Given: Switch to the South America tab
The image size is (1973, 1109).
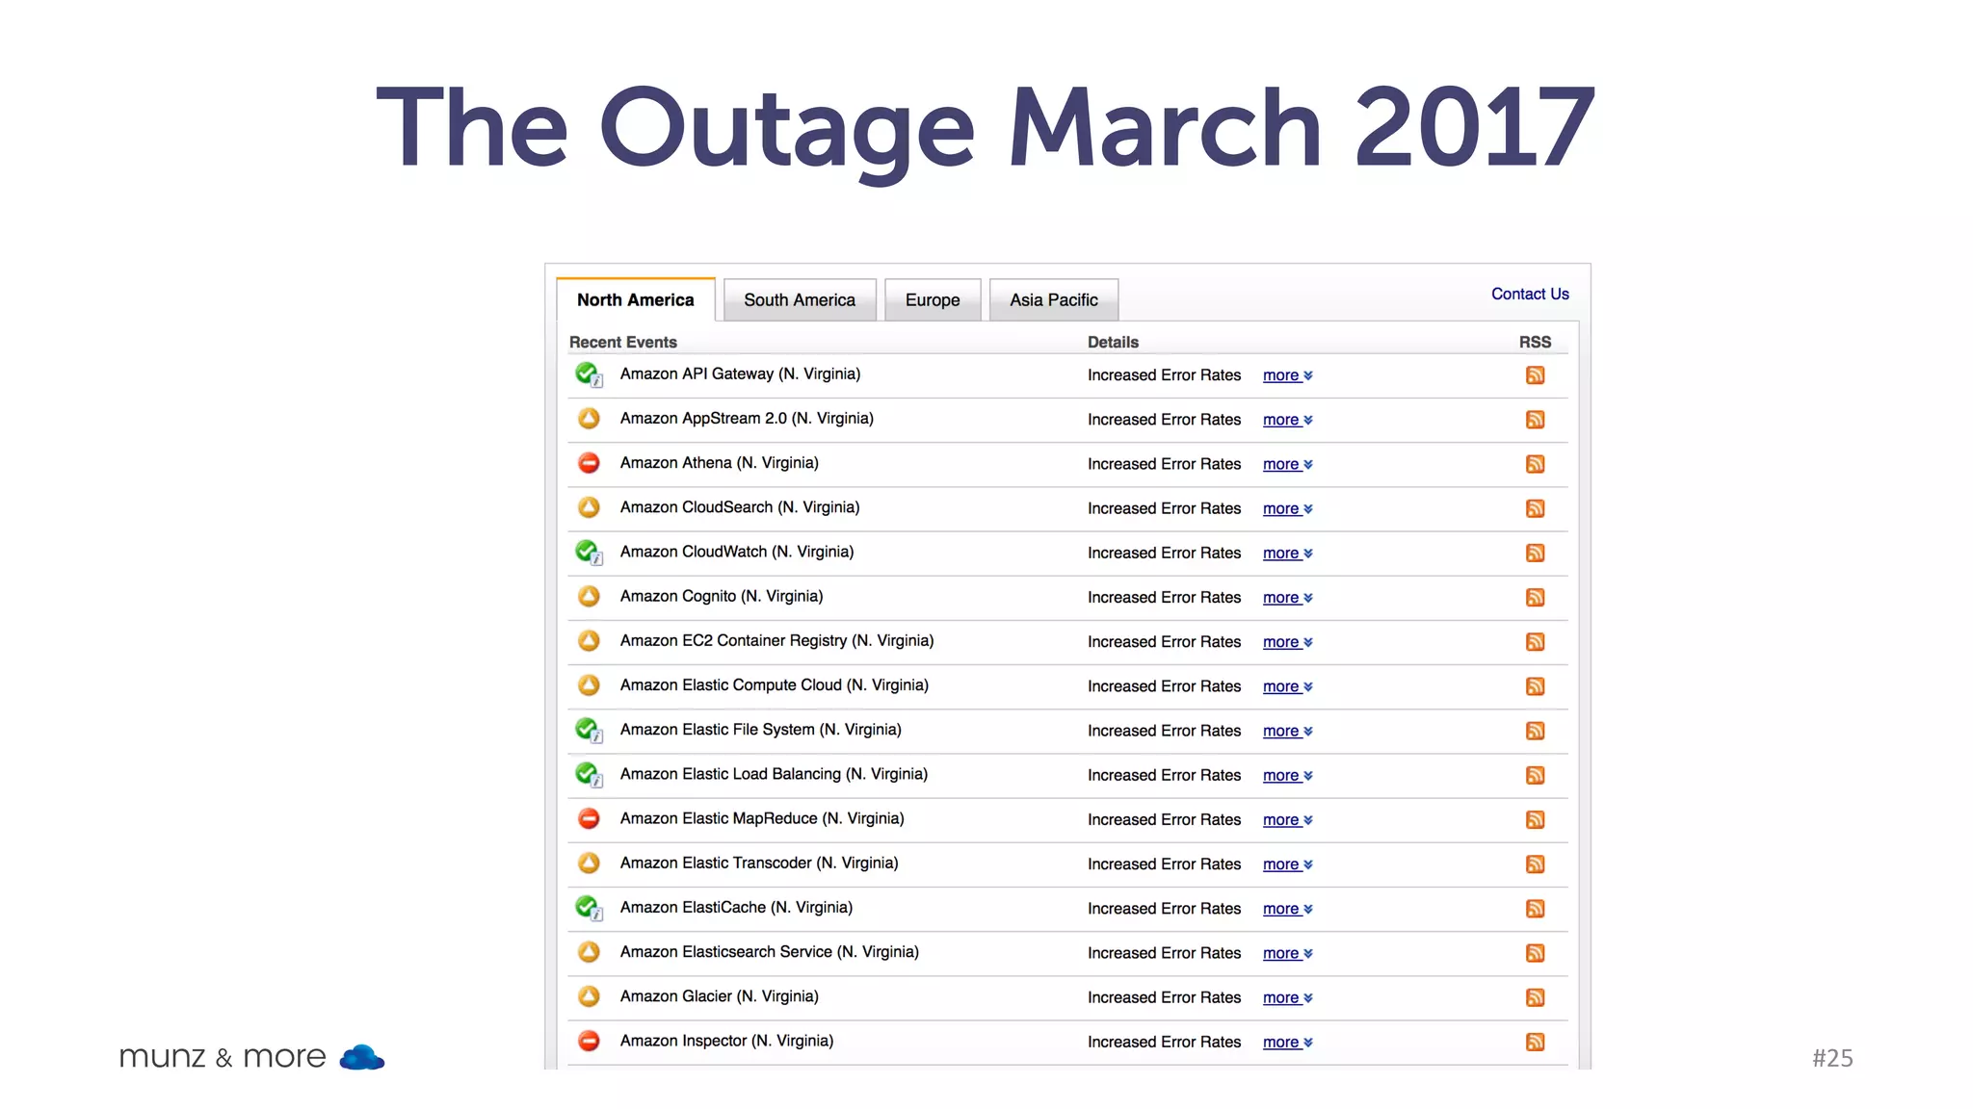Looking at the screenshot, I should 799,300.
